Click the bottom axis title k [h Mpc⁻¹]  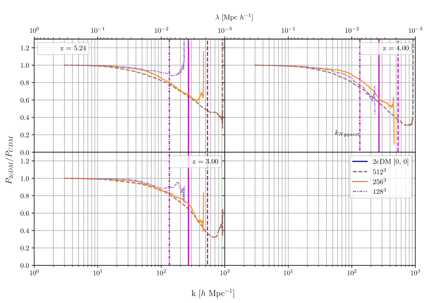213,293
